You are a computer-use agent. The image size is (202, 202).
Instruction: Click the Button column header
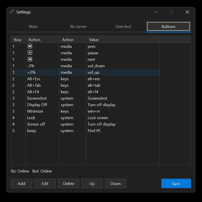tap(42, 40)
